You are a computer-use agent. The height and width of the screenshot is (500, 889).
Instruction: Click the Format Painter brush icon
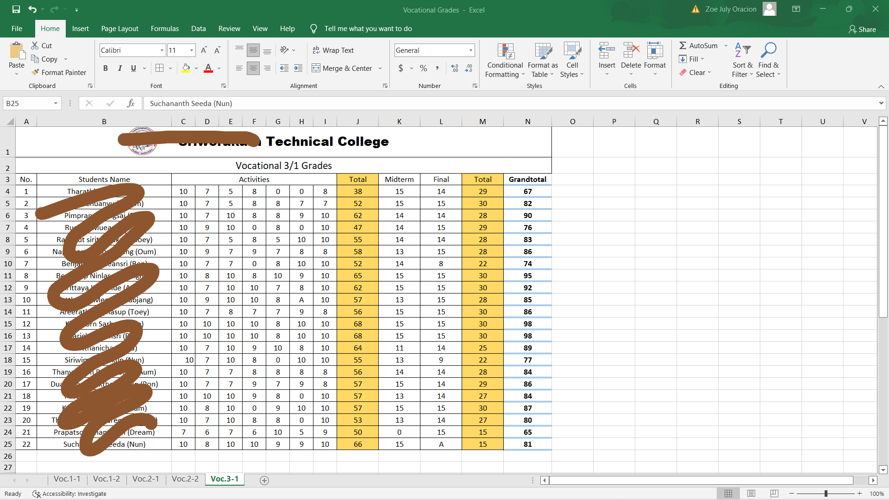click(36, 72)
